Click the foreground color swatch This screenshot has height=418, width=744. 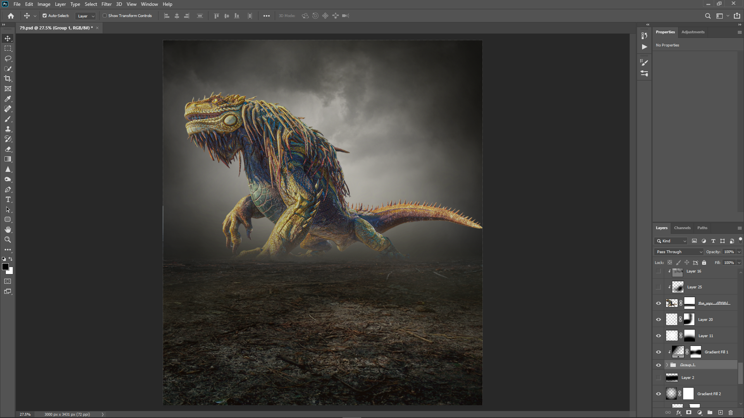click(x=5, y=267)
